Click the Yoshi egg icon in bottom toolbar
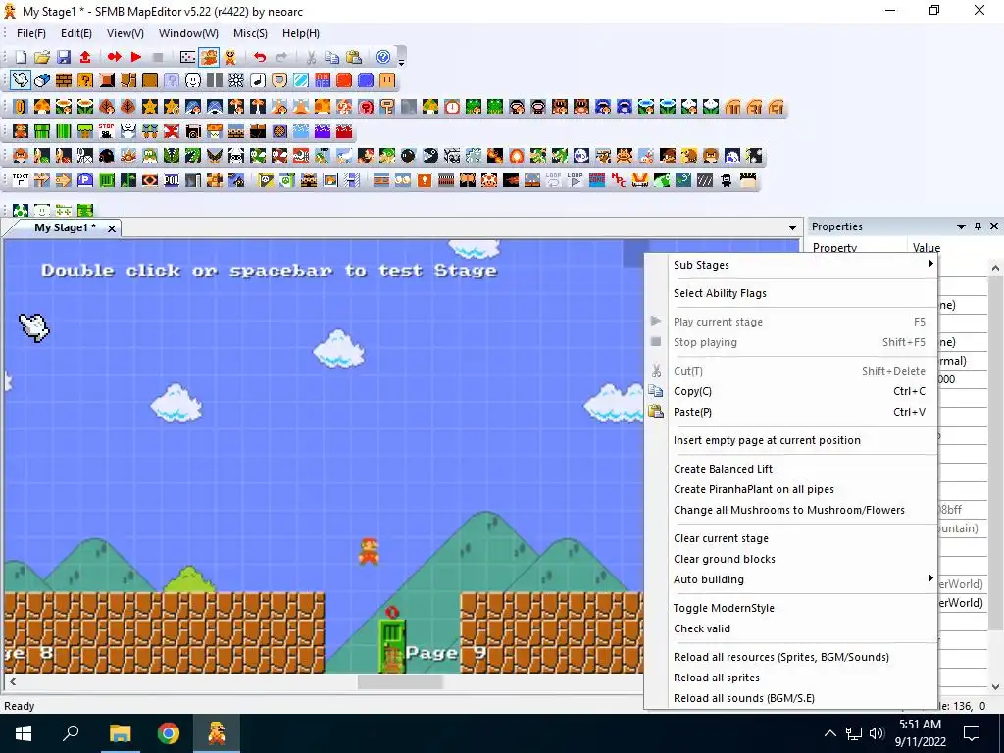Image resolution: width=1004 pixels, height=753 pixels. (21, 210)
